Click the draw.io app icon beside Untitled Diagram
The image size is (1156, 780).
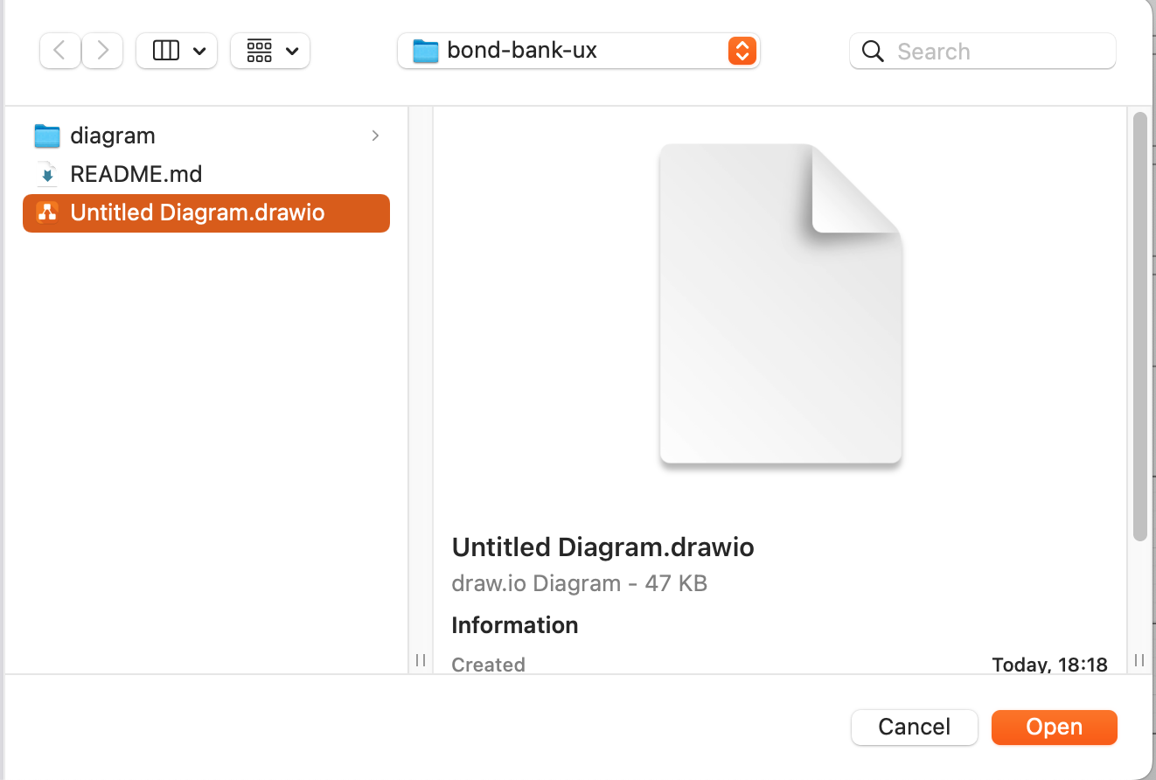[x=49, y=212]
